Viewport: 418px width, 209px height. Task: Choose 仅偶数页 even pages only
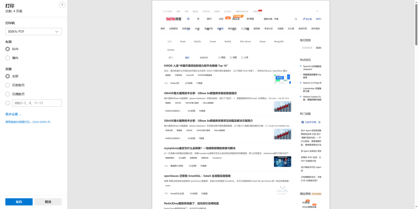point(7,94)
